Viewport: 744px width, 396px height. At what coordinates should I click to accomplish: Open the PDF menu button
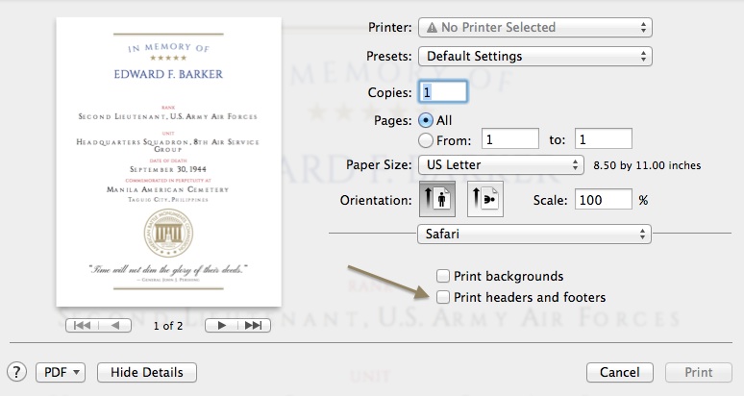pos(62,372)
